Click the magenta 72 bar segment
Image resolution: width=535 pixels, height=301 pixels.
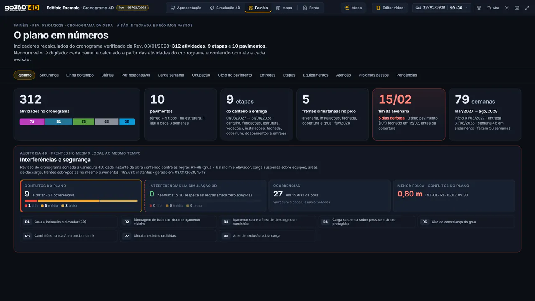[x=32, y=122]
